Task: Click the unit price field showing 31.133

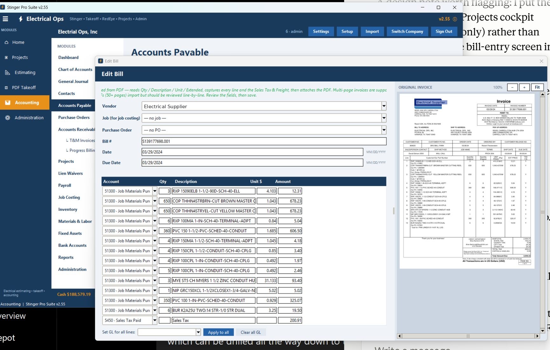Action: click(267, 280)
